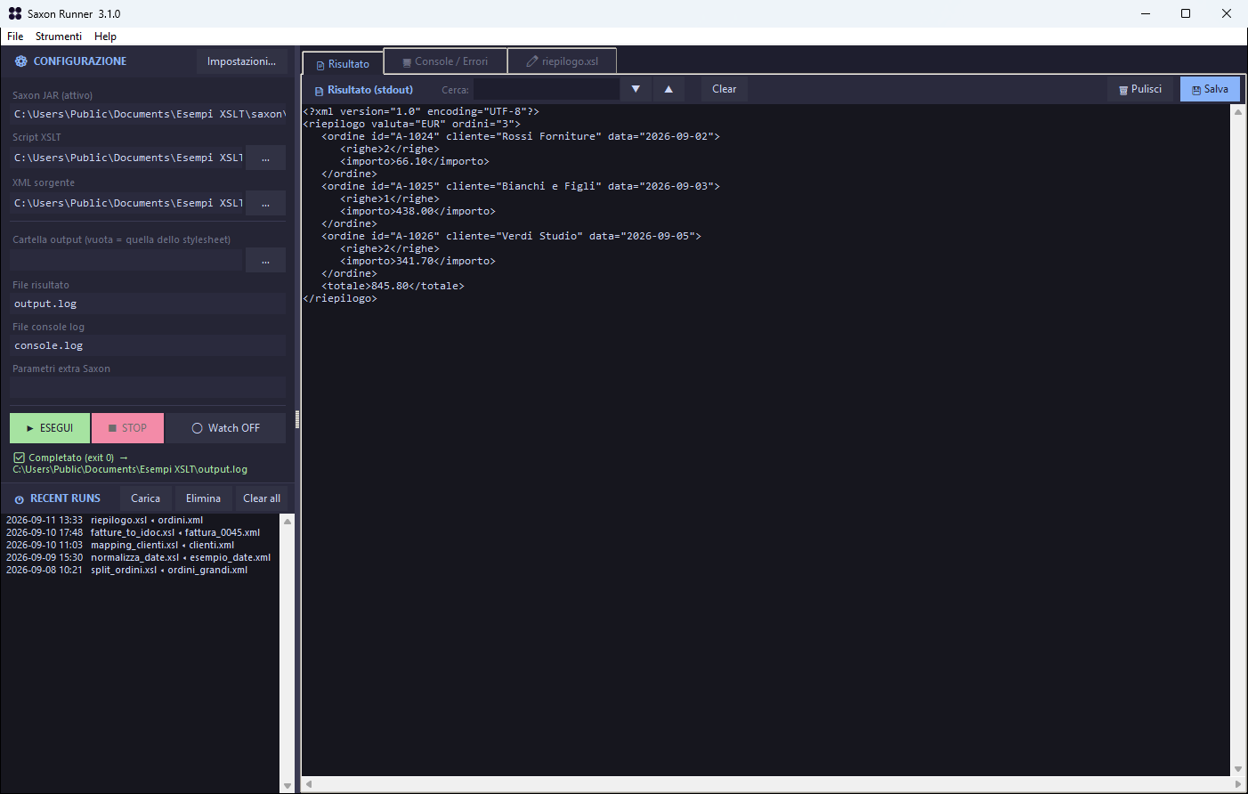
Task: Click the output scrollbar up arrow
Action: point(1237,112)
